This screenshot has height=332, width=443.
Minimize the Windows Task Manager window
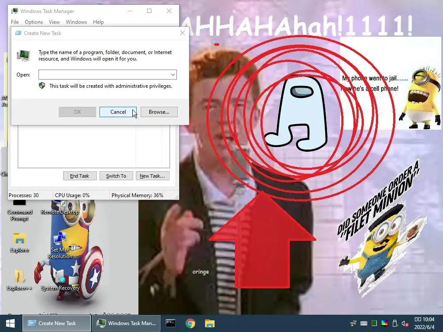[x=130, y=11]
